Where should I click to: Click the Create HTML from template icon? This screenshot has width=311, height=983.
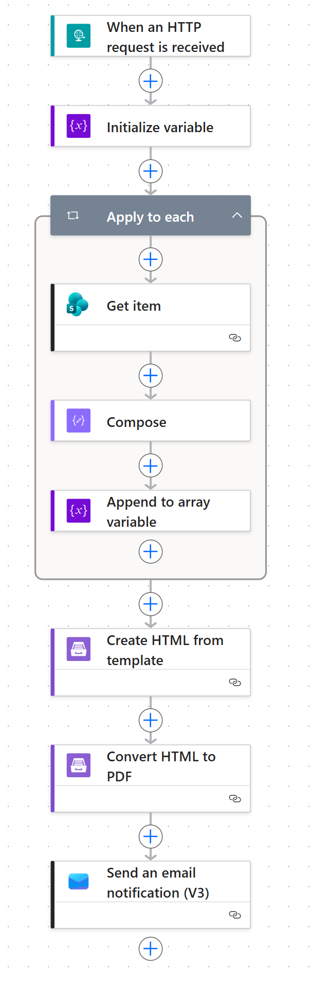[x=79, y=649]
